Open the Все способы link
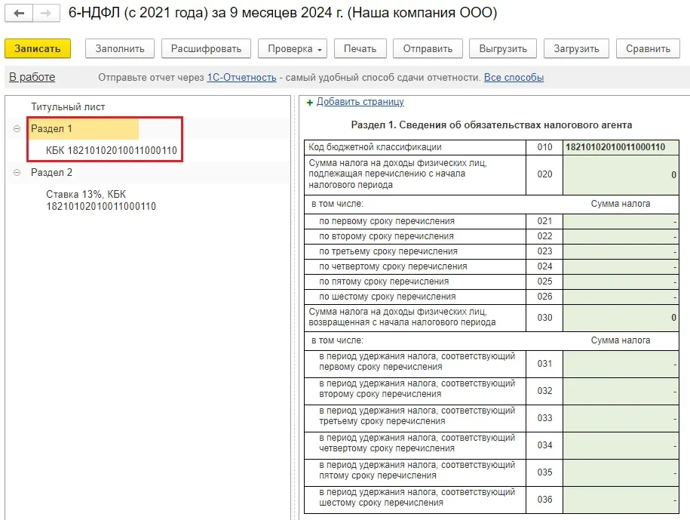 (514, 78)
